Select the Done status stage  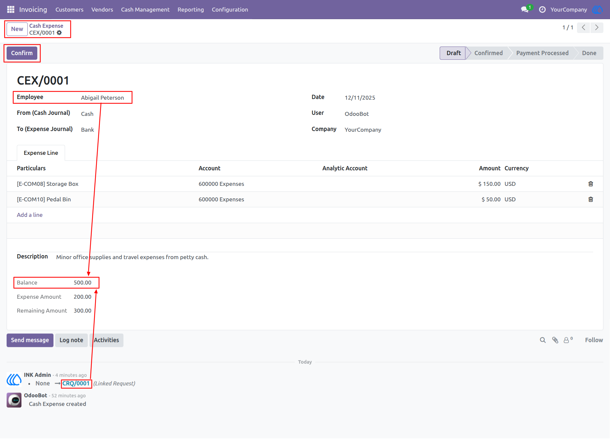tap(589, 53)
